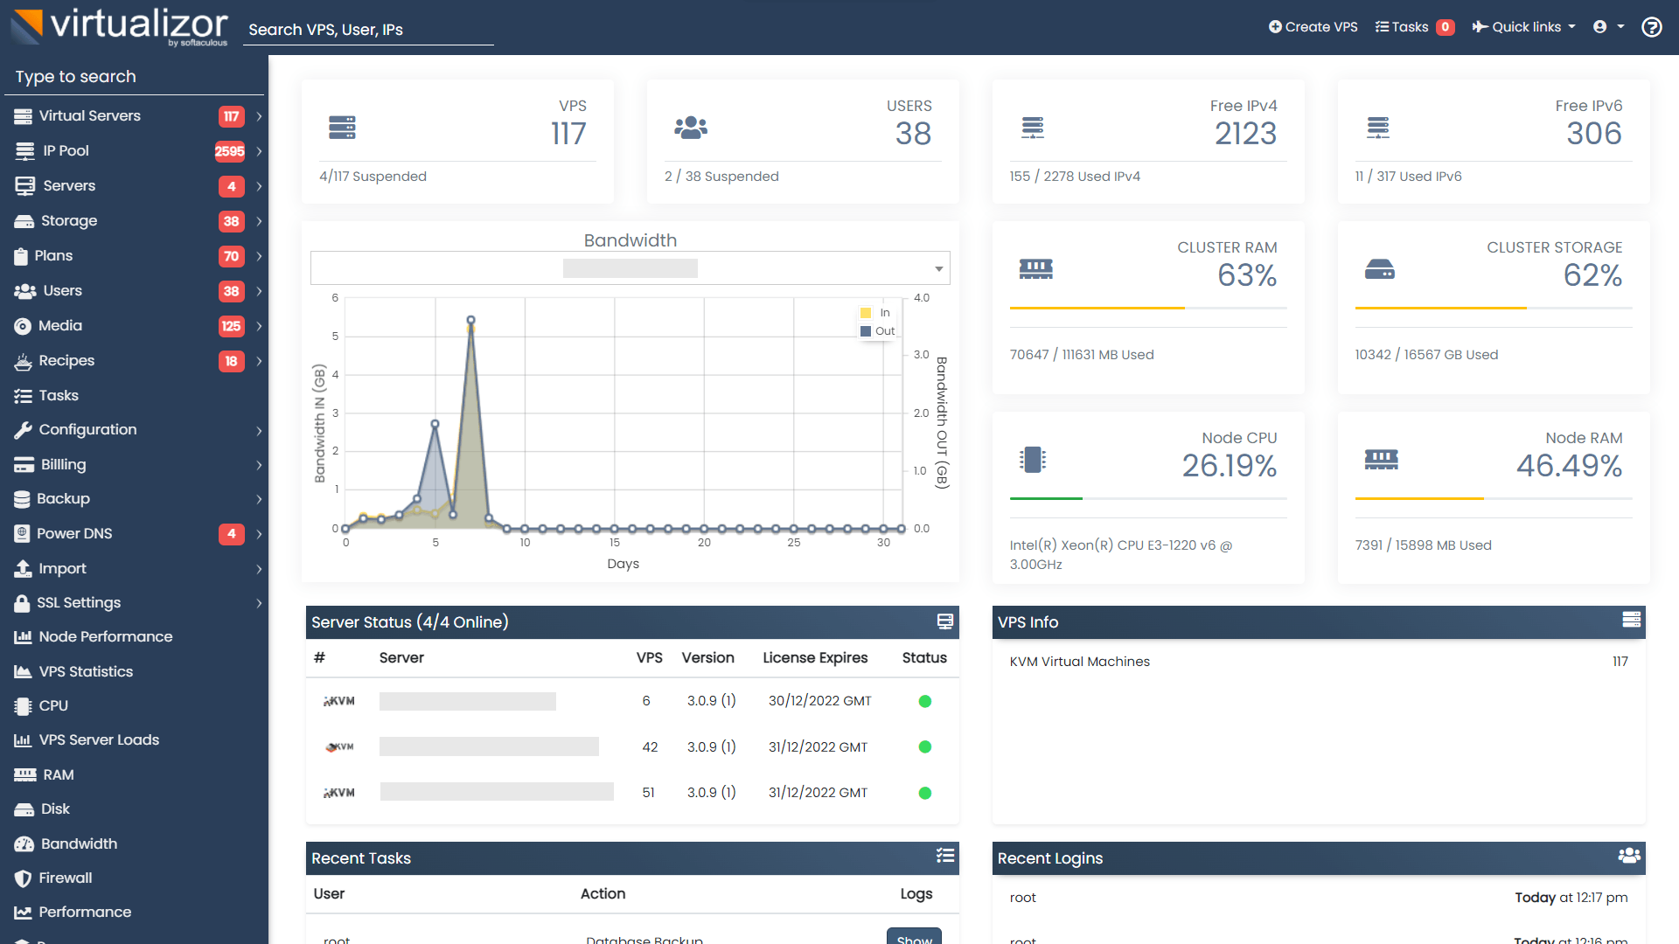The height and width of the screenshot is (944, 1679).
Task: Open Firewall from the sidebar
Action: [65, 878]
